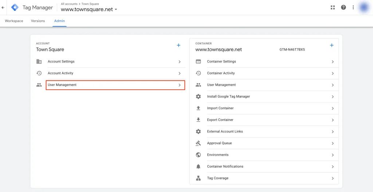Click the Import Container upload icon

tap(198, 108)
